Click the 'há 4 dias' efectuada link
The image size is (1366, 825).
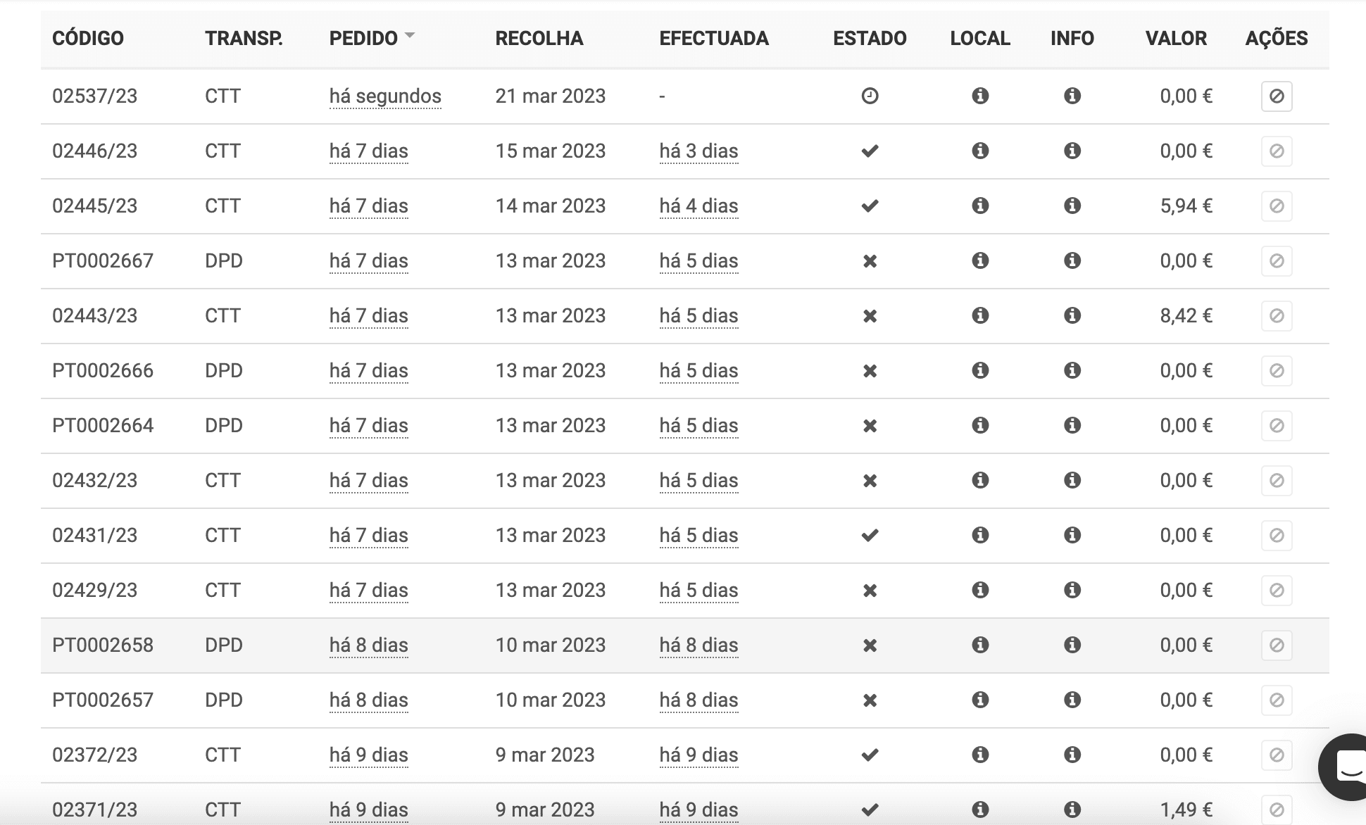point(698,206)
